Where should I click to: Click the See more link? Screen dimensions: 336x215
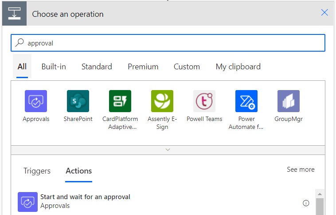(301, 170)
